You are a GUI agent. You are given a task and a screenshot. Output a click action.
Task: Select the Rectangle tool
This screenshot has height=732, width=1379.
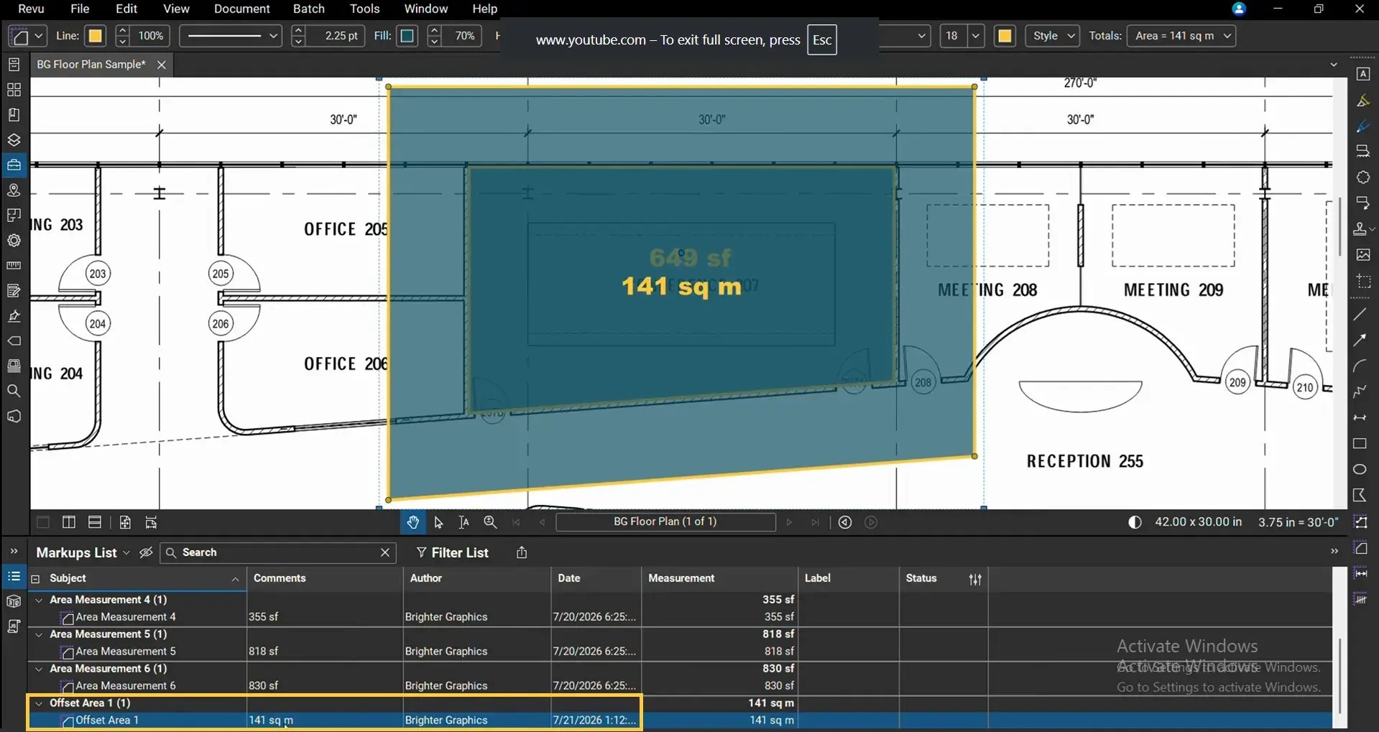pos(1360,444)
